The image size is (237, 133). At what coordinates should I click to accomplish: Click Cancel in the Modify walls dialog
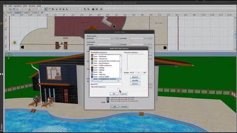[x=124, y=107]
